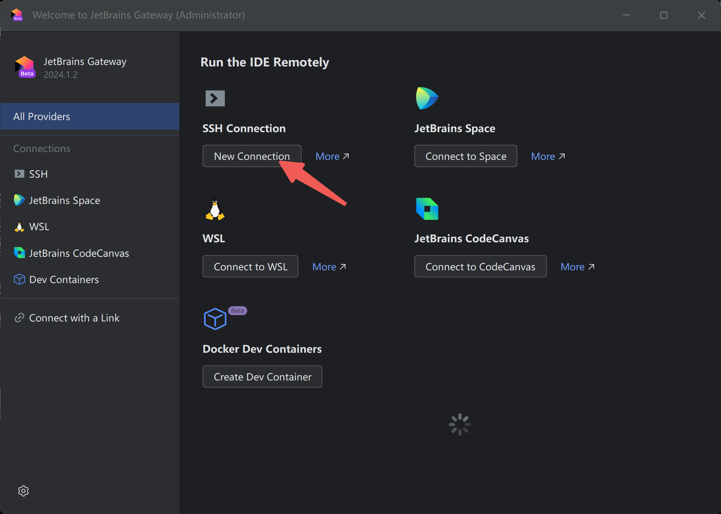
Task: Click the Beta badge next to the cube icon
Action: click(238, 311)
